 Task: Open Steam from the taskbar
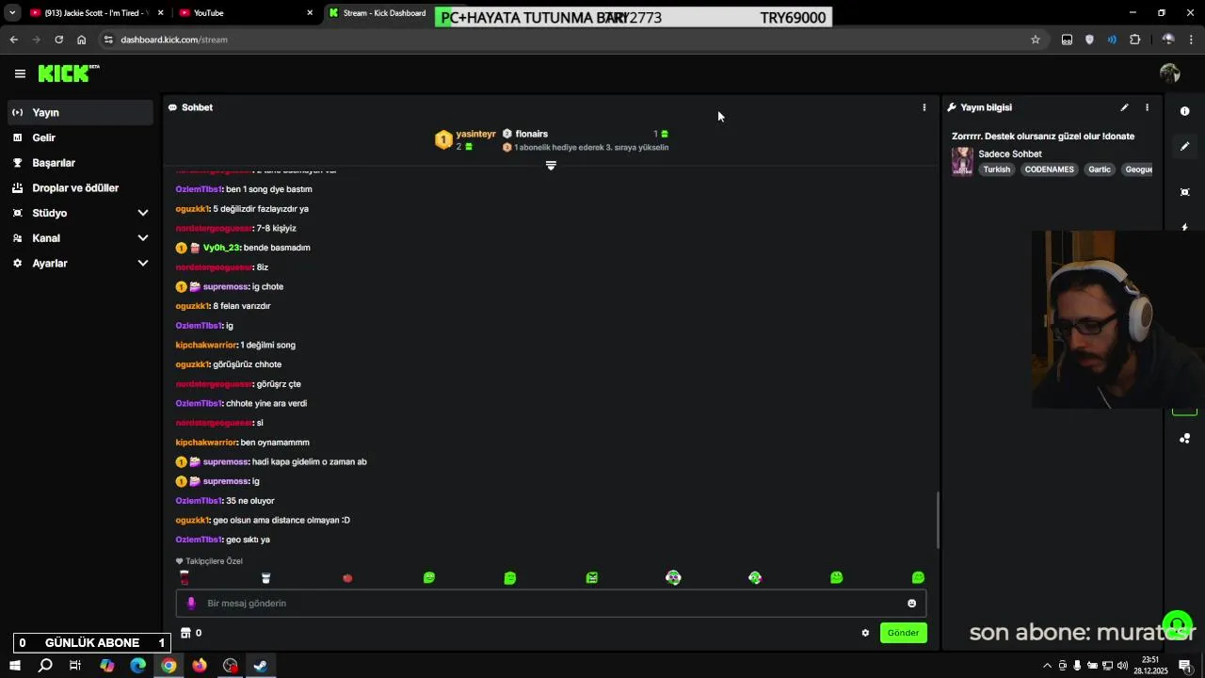261,666
